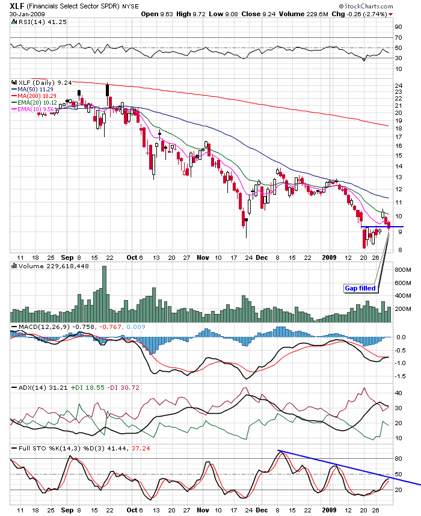Click the Dec label under price chart
Viewport: 421px width, 516px height.
point(262,257)
